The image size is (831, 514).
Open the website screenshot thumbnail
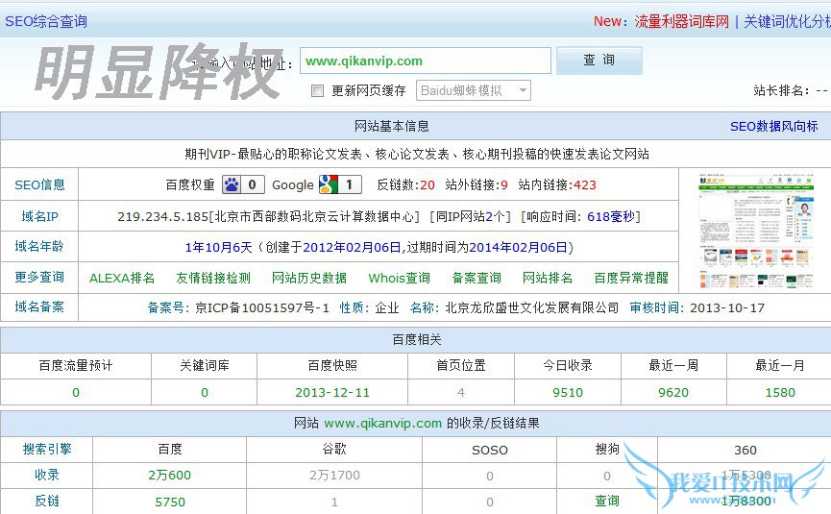tap(754, 232)
